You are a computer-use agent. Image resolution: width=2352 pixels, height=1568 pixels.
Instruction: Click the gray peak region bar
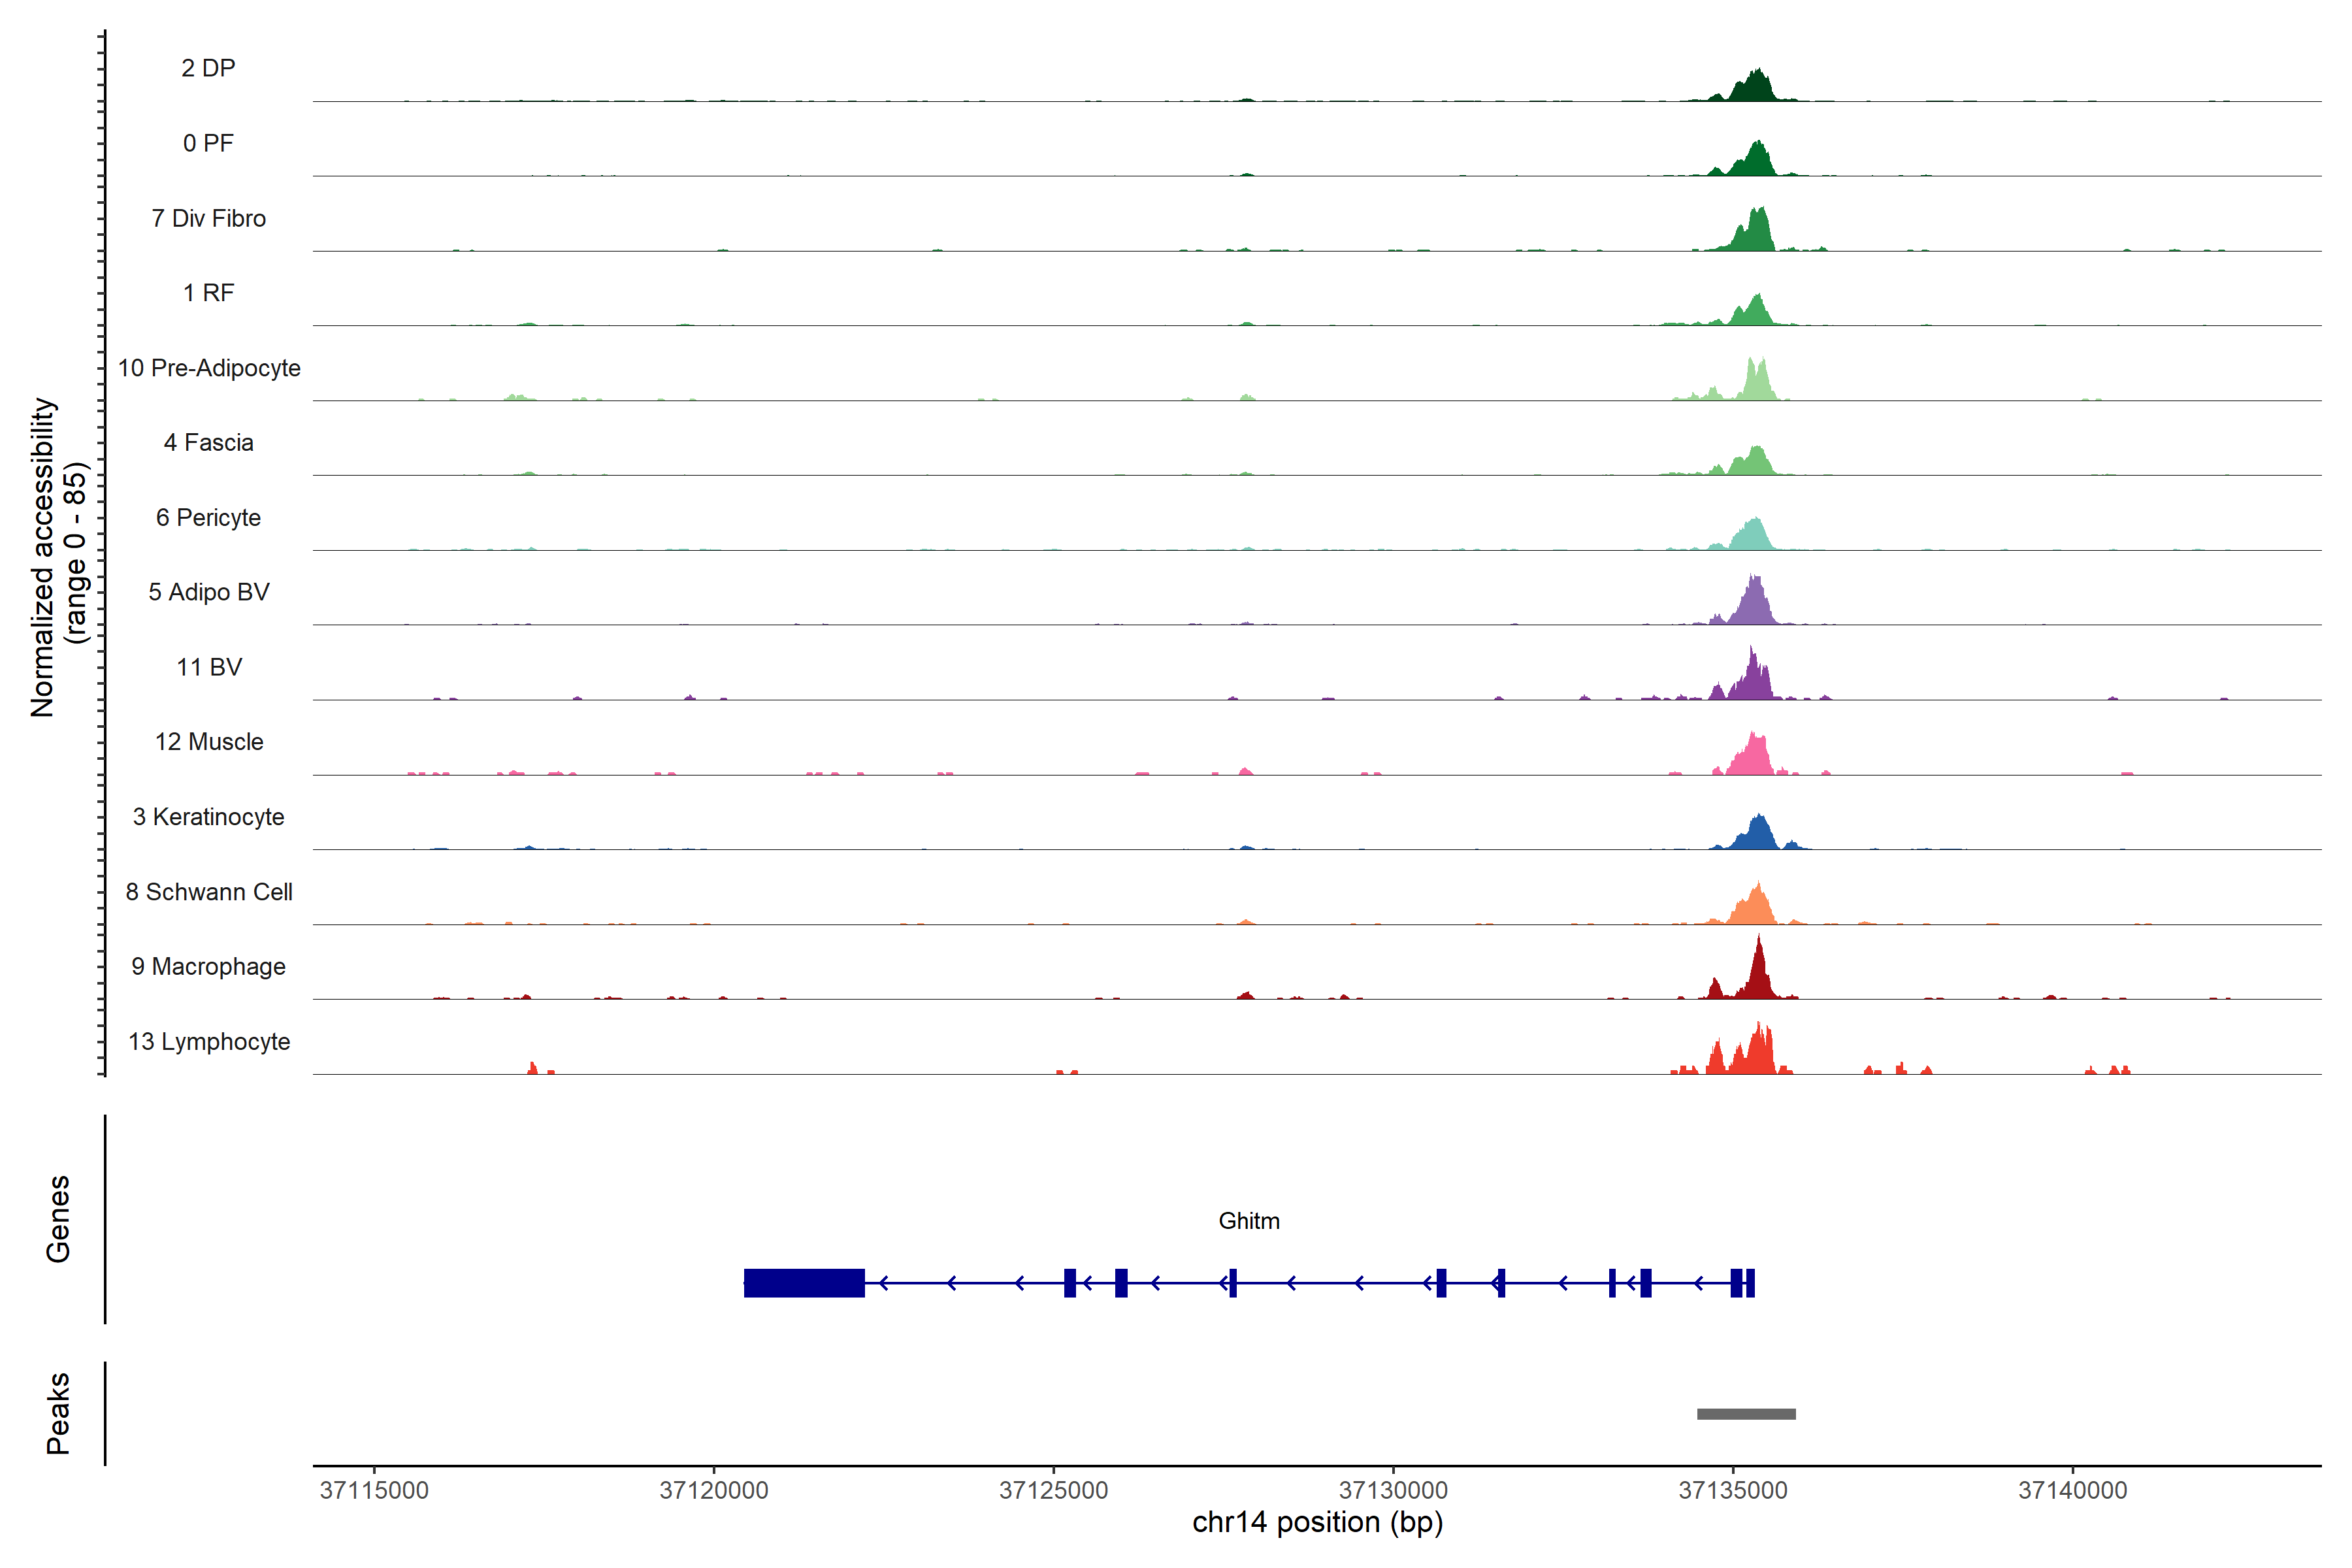1746,1414
